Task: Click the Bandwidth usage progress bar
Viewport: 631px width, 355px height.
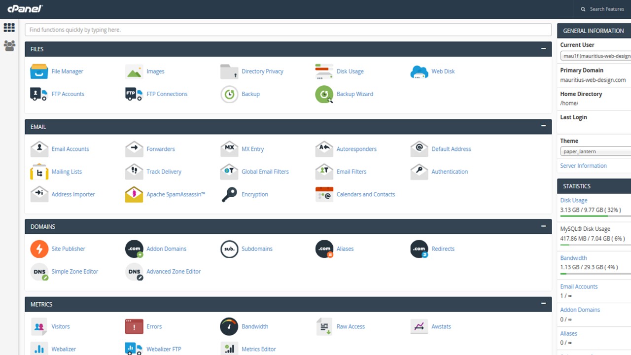Action: (x=596, y=273)
